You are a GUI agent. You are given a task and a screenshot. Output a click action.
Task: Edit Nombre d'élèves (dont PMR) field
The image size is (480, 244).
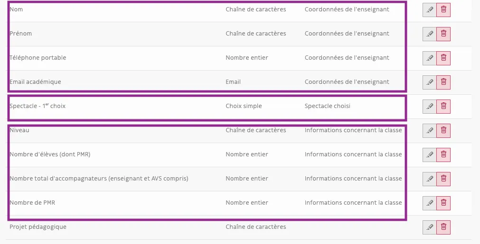point(430,154)
